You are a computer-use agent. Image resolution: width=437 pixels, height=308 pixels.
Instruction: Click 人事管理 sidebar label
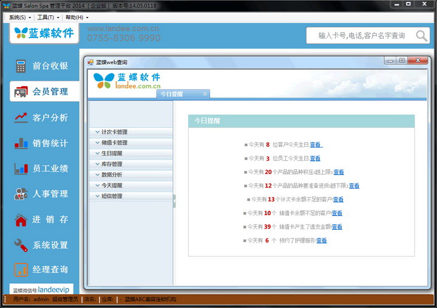(x=50, y=194)
